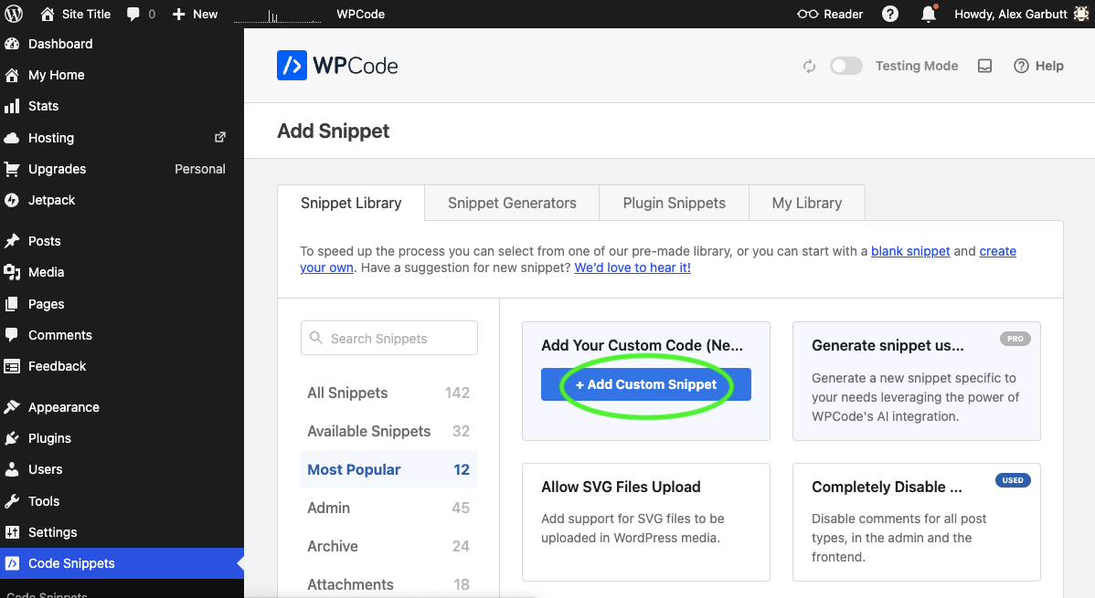Screen dimensions: 1095x598
Task: Open Media in sidebar
Action: [x=122, y=272]
